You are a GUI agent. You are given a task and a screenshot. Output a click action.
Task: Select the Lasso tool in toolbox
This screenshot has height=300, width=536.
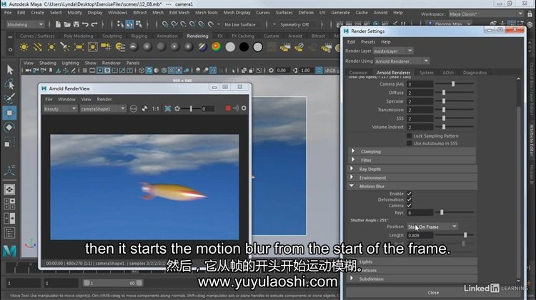[x=9, y=84]
